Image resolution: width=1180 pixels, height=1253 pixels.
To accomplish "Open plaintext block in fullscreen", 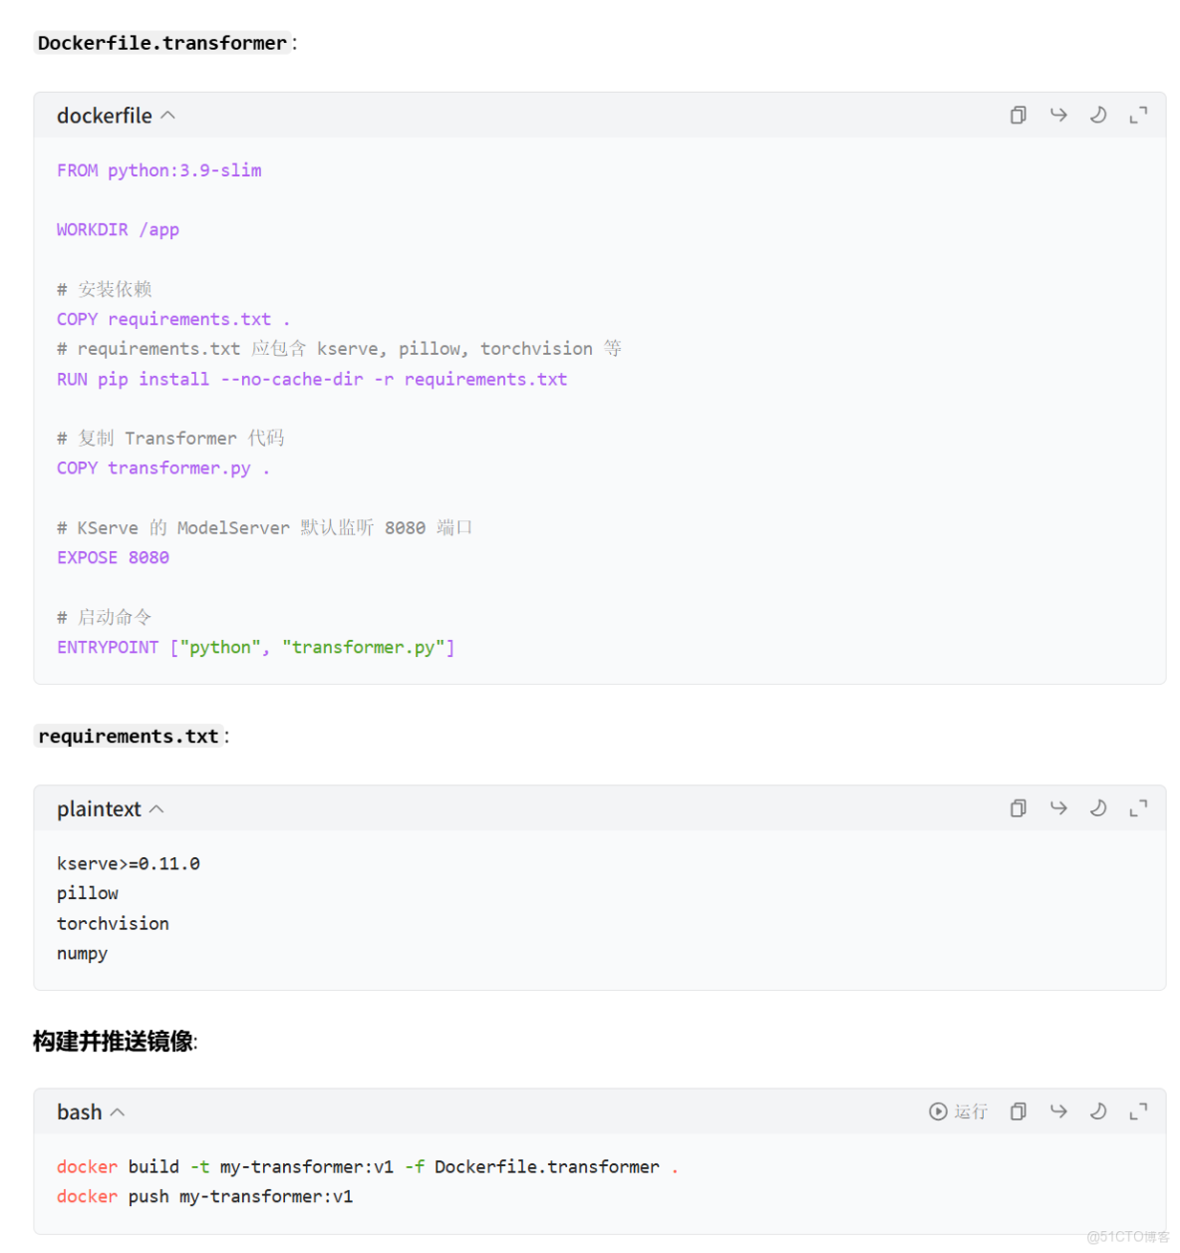I will tap(1138, 808).
